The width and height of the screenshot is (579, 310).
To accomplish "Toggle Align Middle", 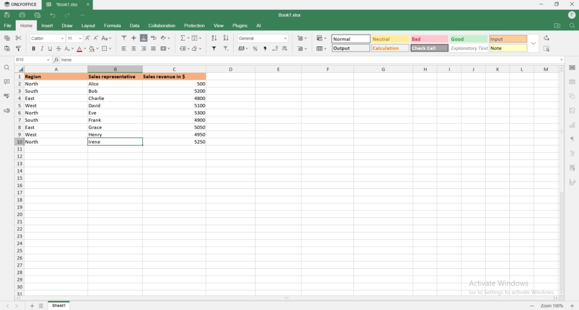I will coord(133,38).
